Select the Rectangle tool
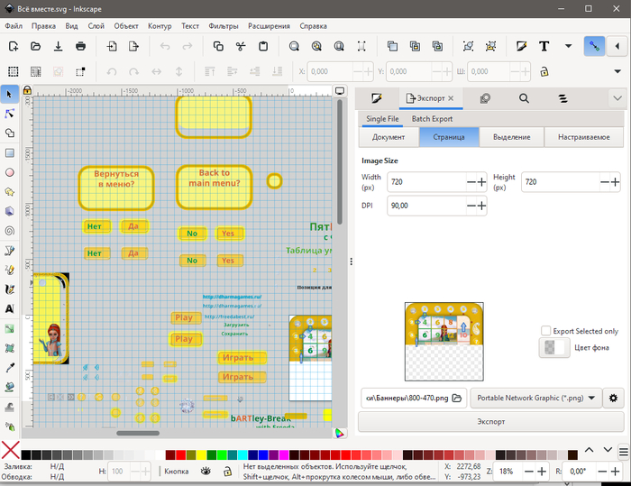 coord(10,153)
